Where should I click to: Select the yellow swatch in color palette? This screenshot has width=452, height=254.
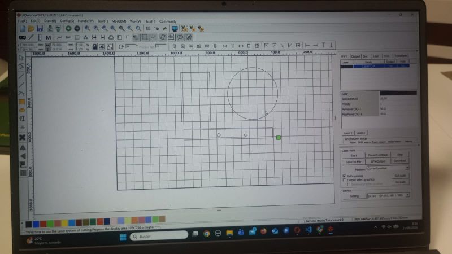pos(64,223)
